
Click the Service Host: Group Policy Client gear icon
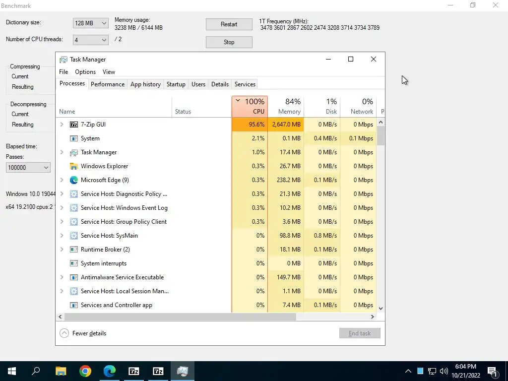[x=74, y=222]
